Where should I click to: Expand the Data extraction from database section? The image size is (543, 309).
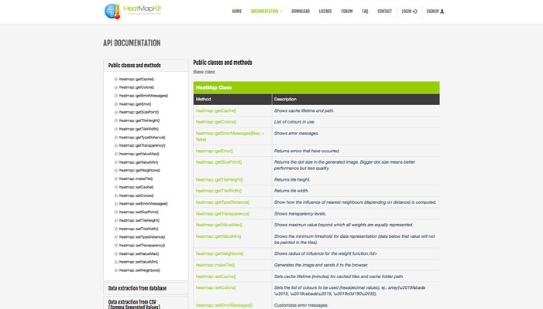[x=146, y=288]
